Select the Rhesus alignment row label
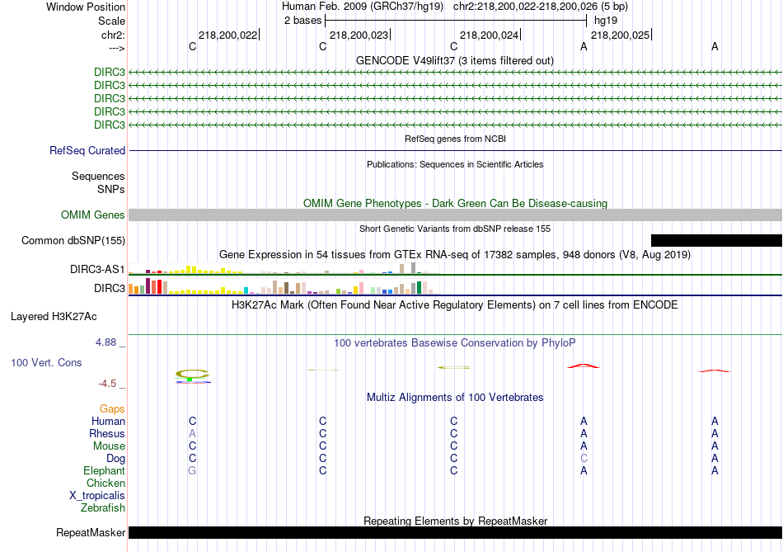 pos(107,434)
